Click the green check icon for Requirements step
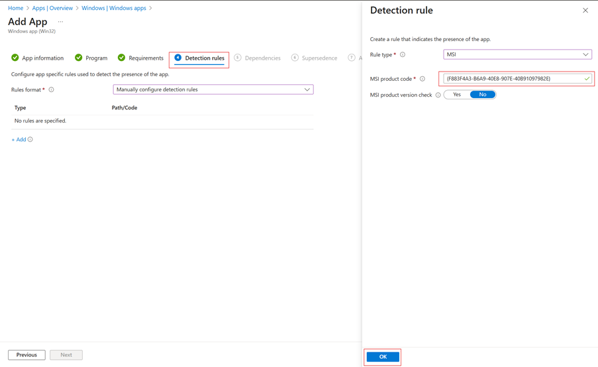 pos(121,58)
